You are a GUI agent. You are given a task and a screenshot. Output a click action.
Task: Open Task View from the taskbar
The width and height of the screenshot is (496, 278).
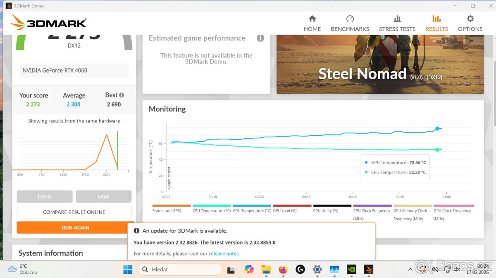coord(231,269)
